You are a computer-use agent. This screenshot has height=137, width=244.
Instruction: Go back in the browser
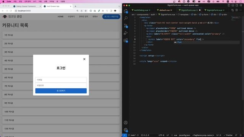click(x=3, y=11)
